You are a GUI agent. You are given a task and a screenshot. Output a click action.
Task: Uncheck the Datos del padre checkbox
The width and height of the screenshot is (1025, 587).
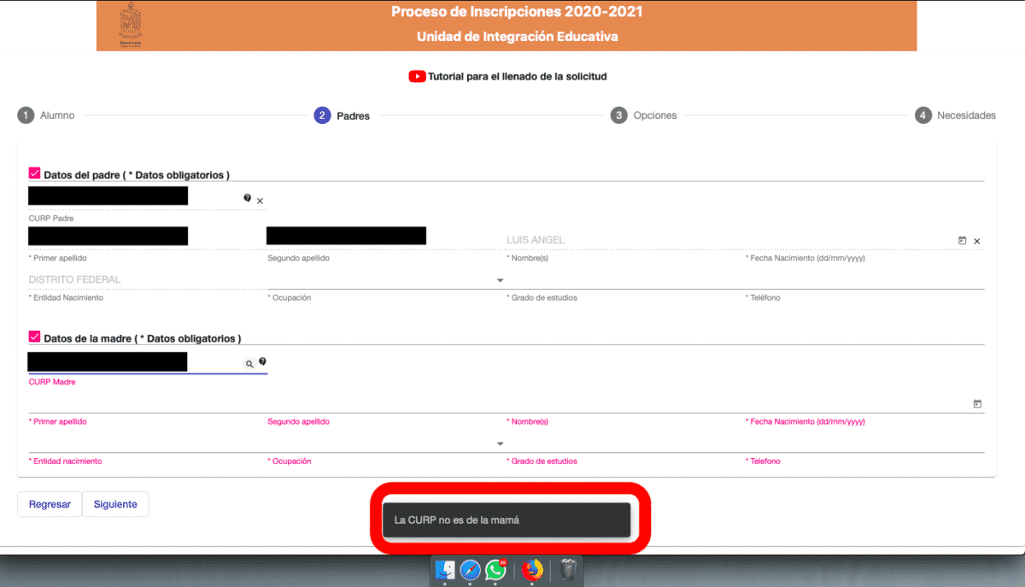[35, 173]
